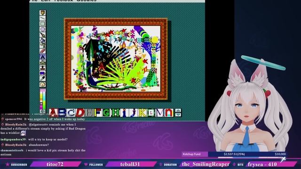Click chat username 'spencer394'
The height and width of the screenshot is (169, 301).
click(14, 119)
